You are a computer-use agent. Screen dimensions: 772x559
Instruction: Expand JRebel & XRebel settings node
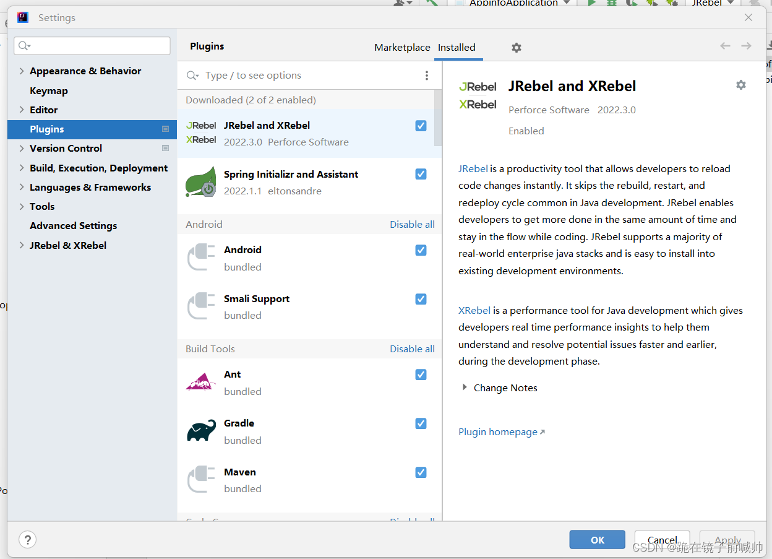pos(22,245)
